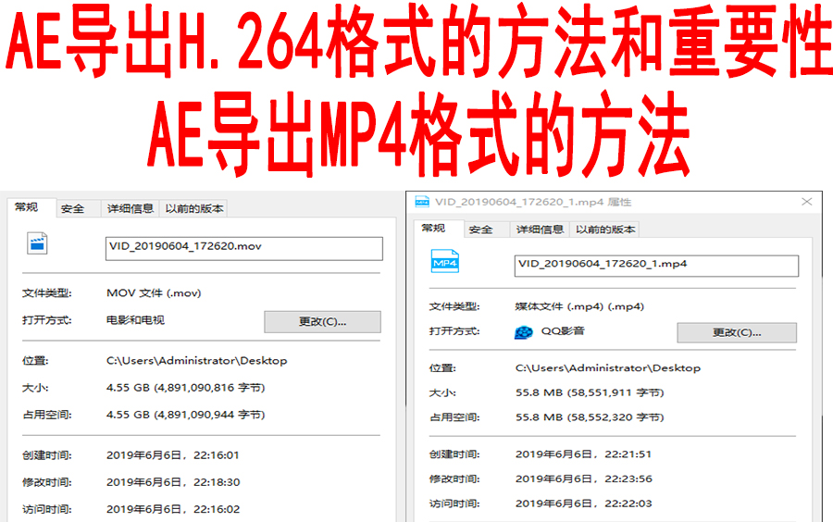Click the VID_20190604_172620_1.mp4 filename field
This screenshot has width=833, height=522.
point(656,266)
